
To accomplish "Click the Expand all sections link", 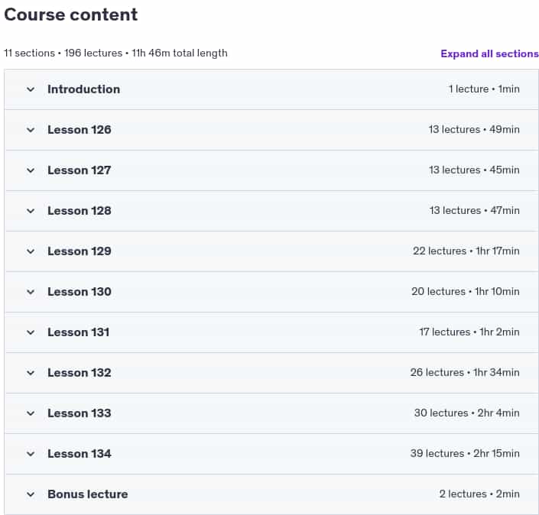I will point(489,53).
